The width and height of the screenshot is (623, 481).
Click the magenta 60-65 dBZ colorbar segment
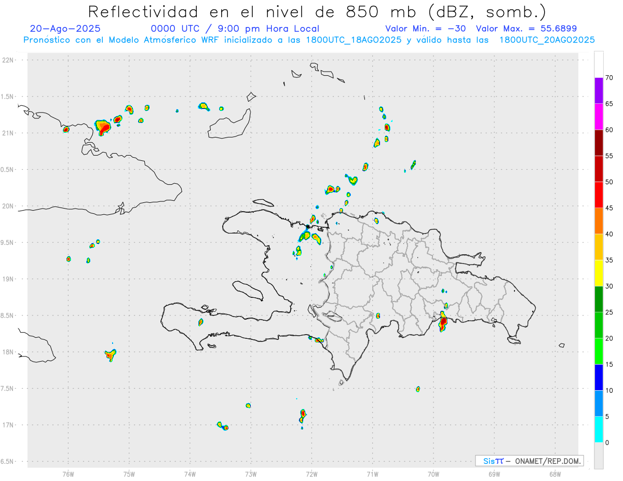(x=599, y=117)
